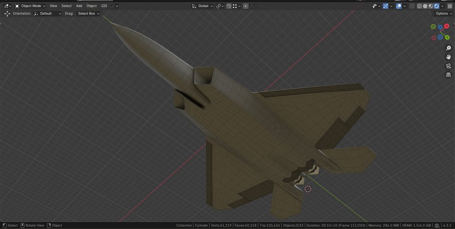The height and width of the screenshot is (229, 455).
Task: Switch to solid shading
Action: (x=425, y=6)
